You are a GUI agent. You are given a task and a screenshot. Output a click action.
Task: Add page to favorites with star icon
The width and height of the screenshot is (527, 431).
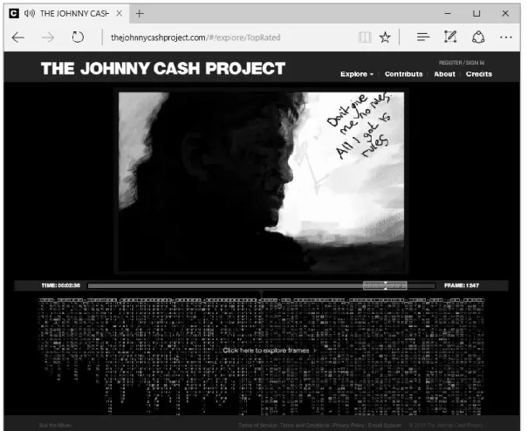coord(385,38)
